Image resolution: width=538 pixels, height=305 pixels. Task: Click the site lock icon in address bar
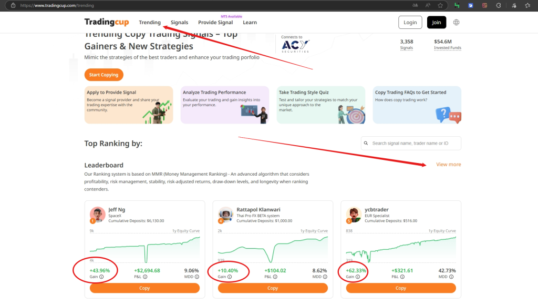coord(13,5)
